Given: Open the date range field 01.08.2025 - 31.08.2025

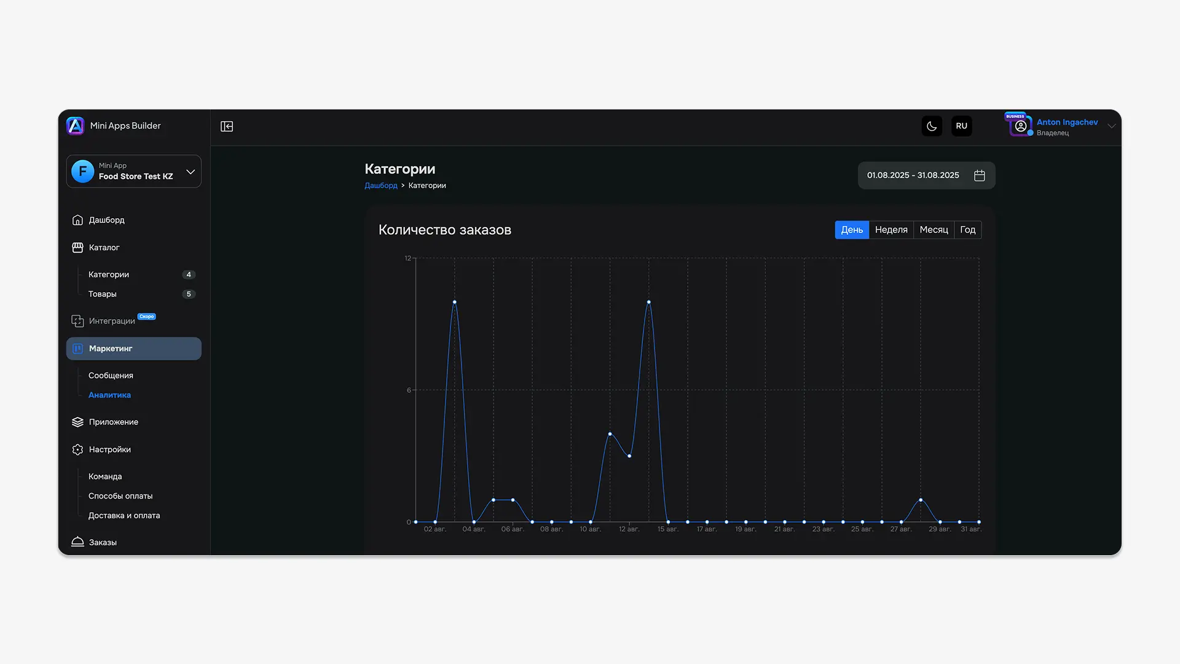Looking at the screenshot, I should (x=927, y=176).
